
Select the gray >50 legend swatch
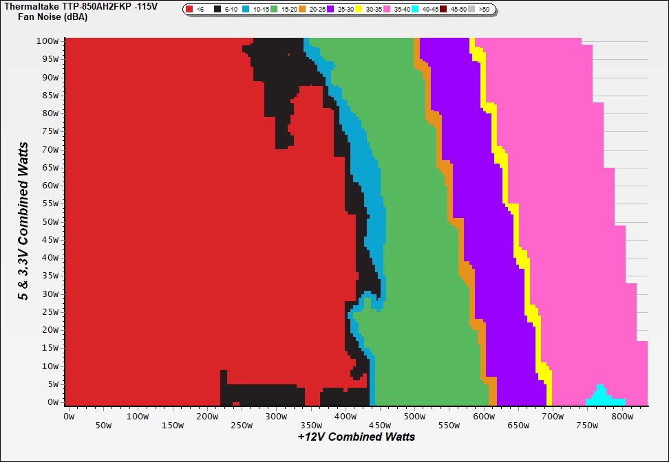coord(472,10)
